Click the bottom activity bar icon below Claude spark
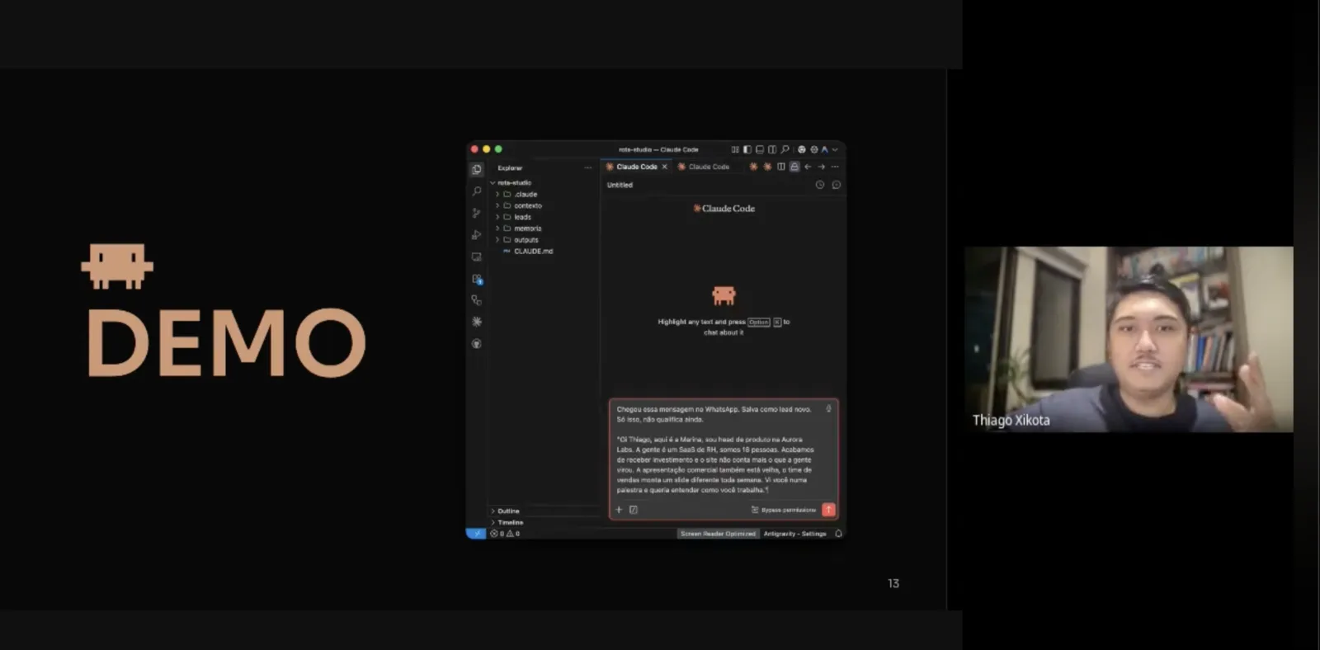 tap(476, 343)
